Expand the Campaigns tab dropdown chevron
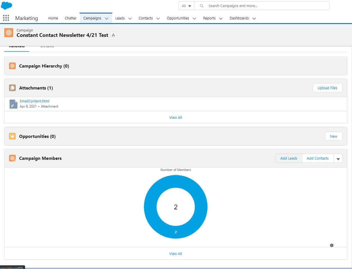This screenshot has width=352, height=269. click(107, 18)
